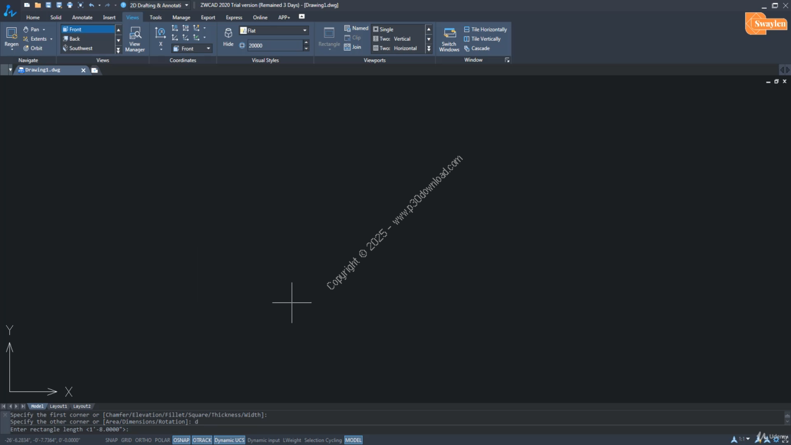Click the Hide visual style button
This screenshot has height=445, width=791.
[228, 37]
